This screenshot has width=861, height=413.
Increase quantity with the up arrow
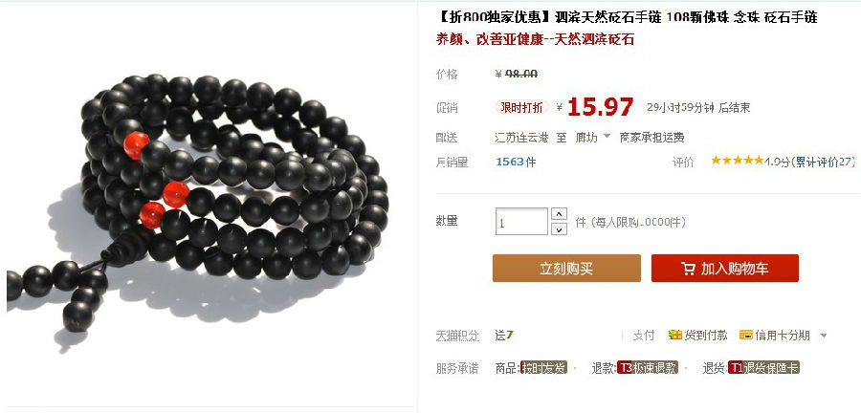click(x=559, y=213)
